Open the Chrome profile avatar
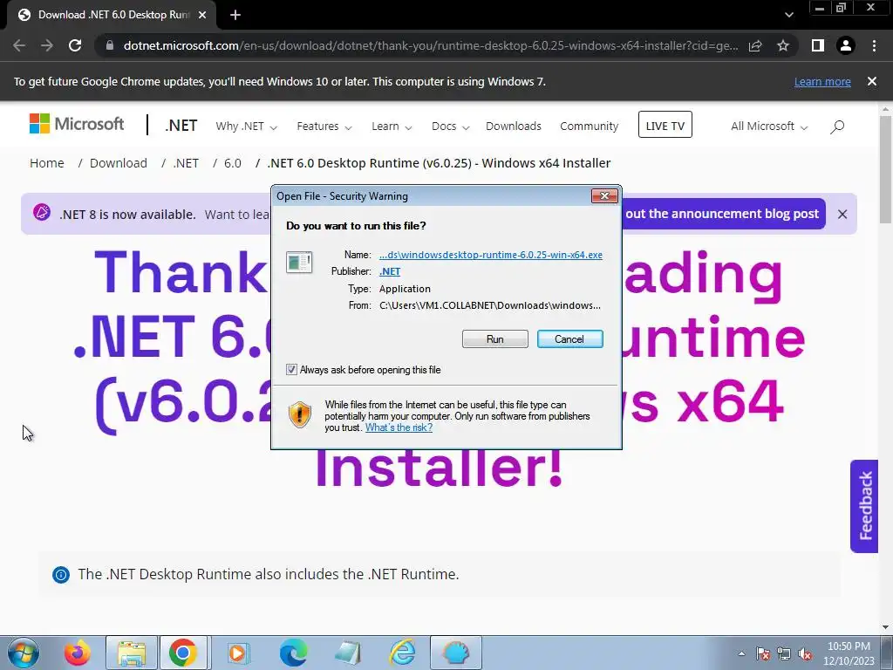 [846, 45]
